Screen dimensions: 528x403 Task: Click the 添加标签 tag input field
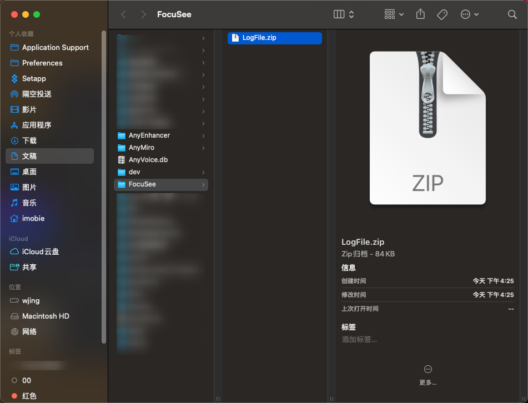coord(359,339)
